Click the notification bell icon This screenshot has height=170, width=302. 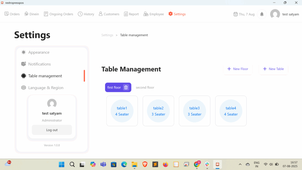(x=262, y=14)
